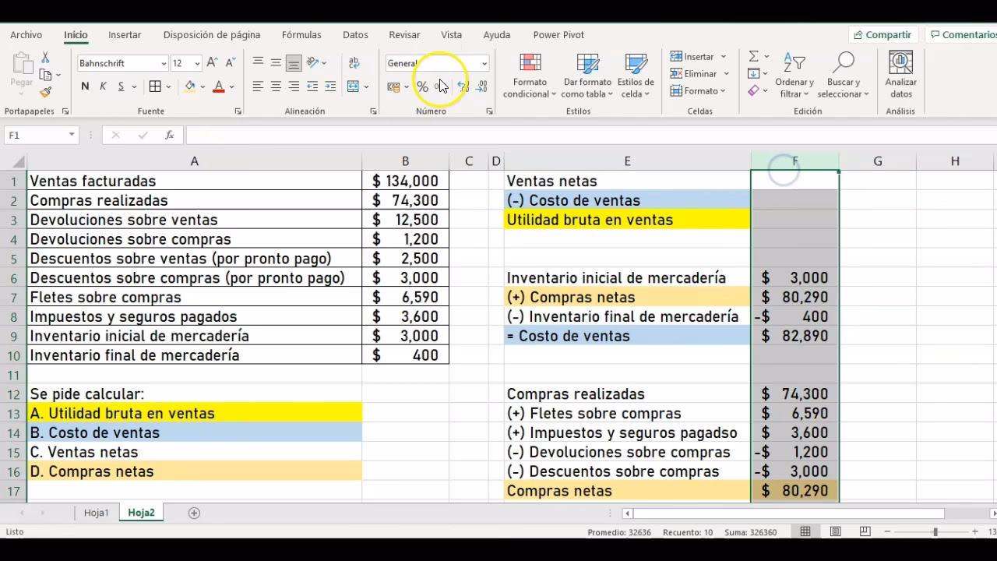Click the percent style icon

(422, 86)
